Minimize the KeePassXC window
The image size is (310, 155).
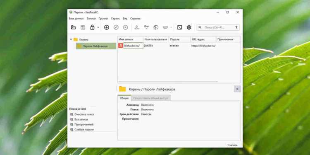point(218,12)
